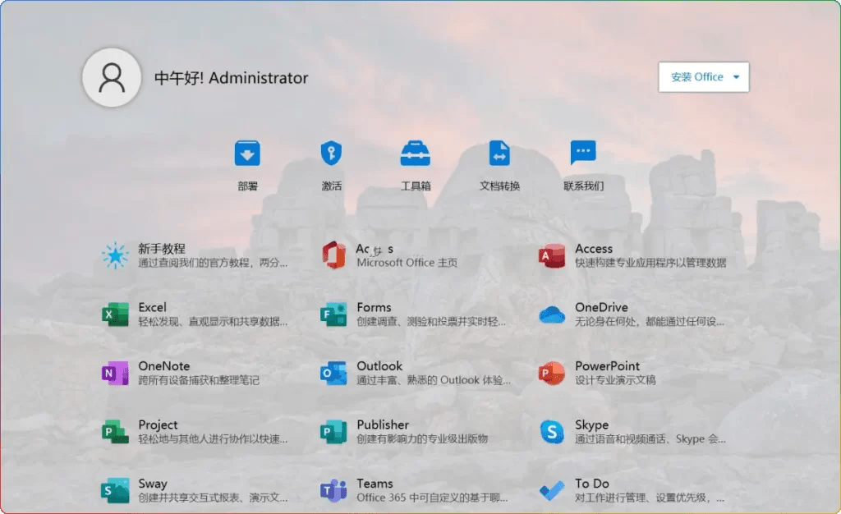
Task: Open the Forms app icon
Action: (x=333, y=314)
